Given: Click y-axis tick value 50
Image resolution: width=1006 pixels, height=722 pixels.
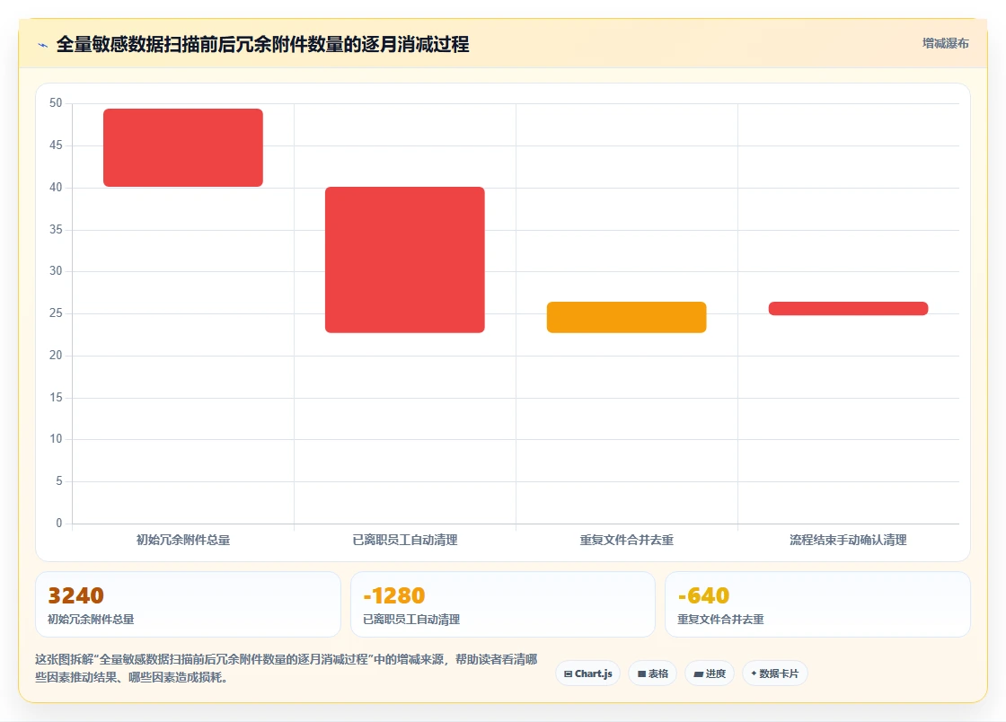Looking at the screenshot, I should [56, 103].
